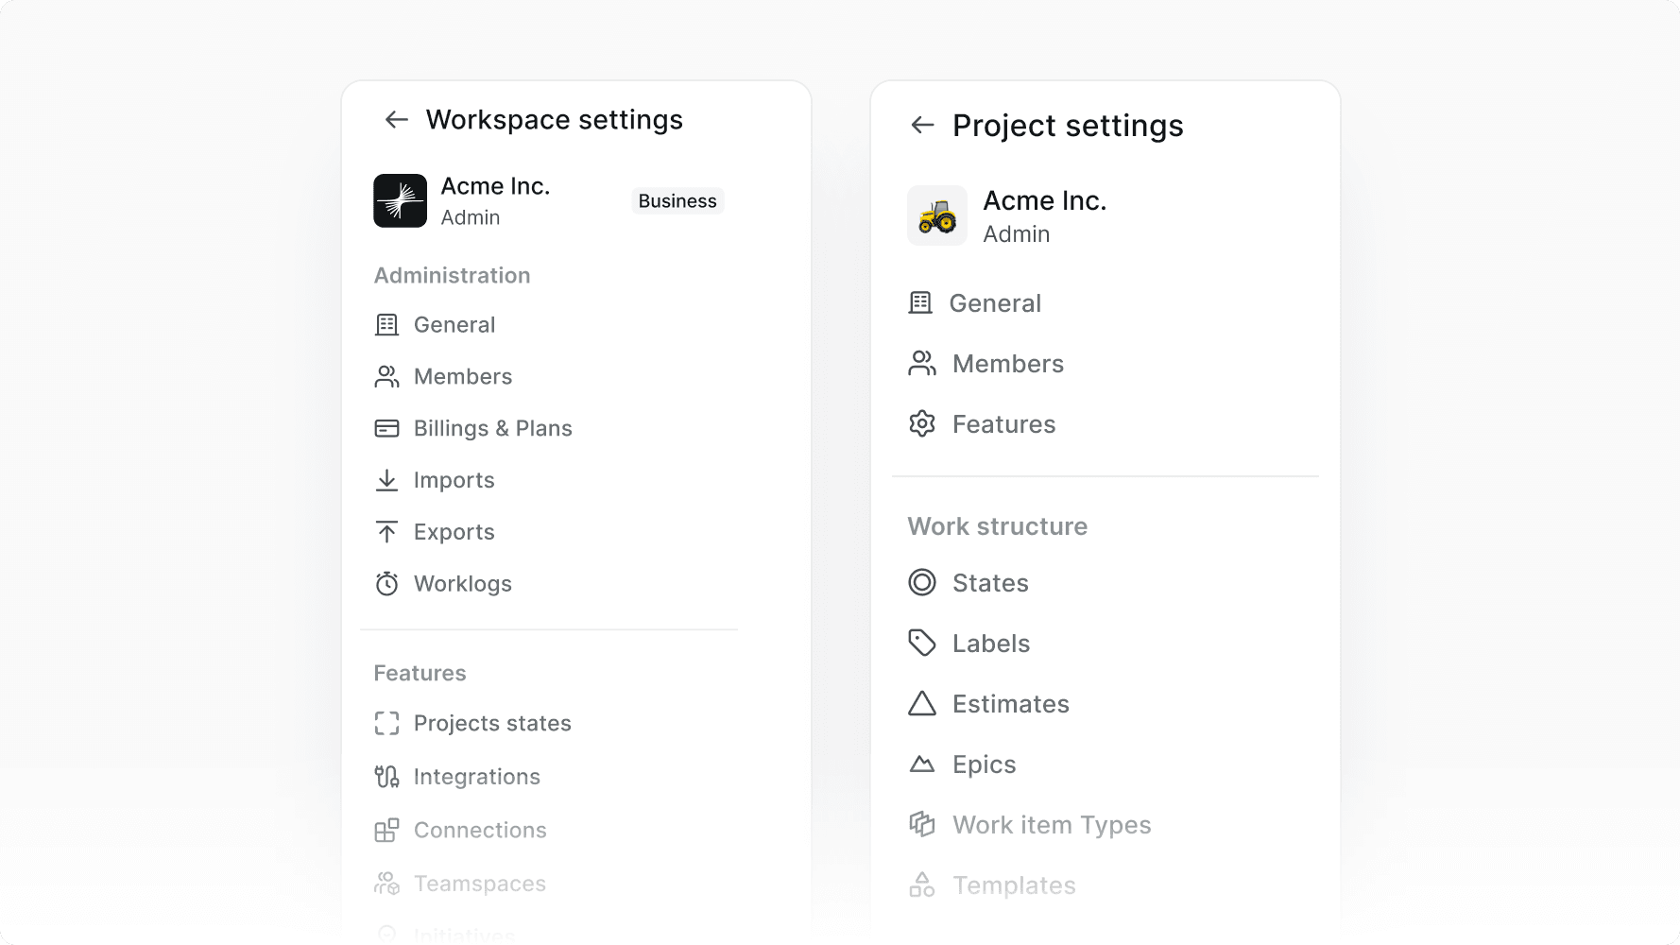
Task: Go back from Project settings
Action: (x=921, y=125)
